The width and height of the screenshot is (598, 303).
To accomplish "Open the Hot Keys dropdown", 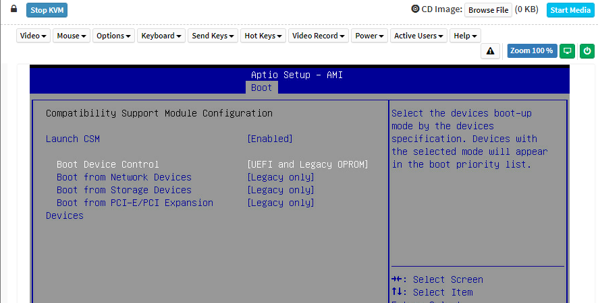I will coord(263,36).
